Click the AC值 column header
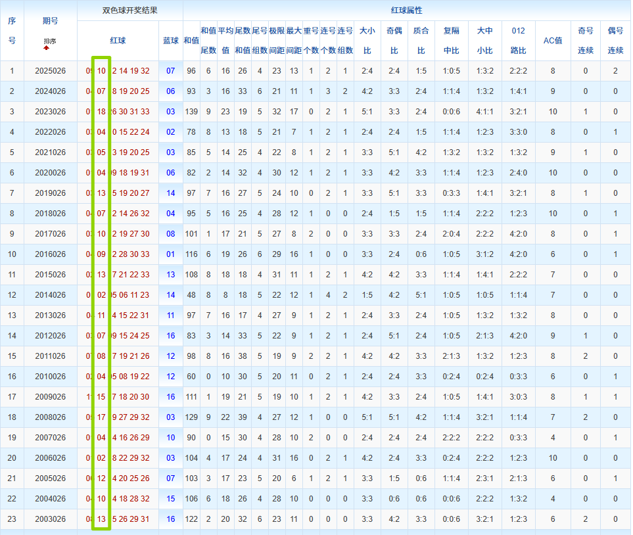This screenshot has height=535, width=633. pyautogui.click(x=553, y=40)
